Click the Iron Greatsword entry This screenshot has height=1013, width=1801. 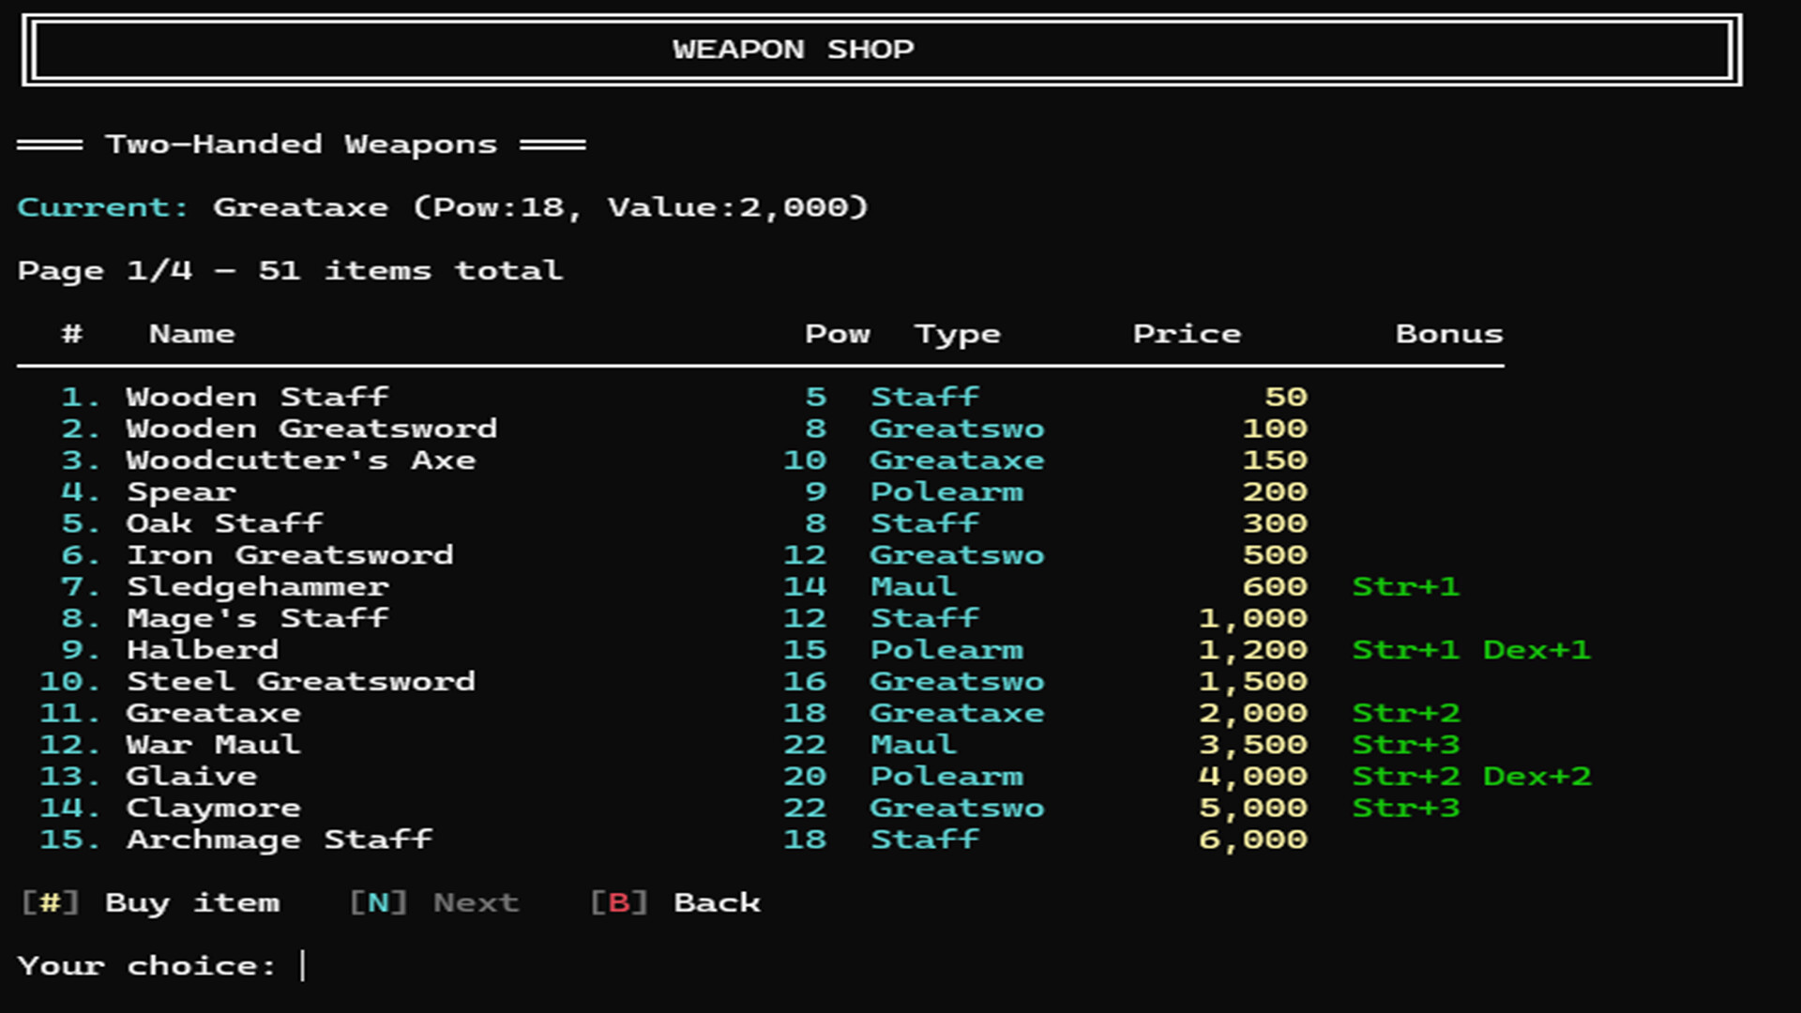coord(291,555)
